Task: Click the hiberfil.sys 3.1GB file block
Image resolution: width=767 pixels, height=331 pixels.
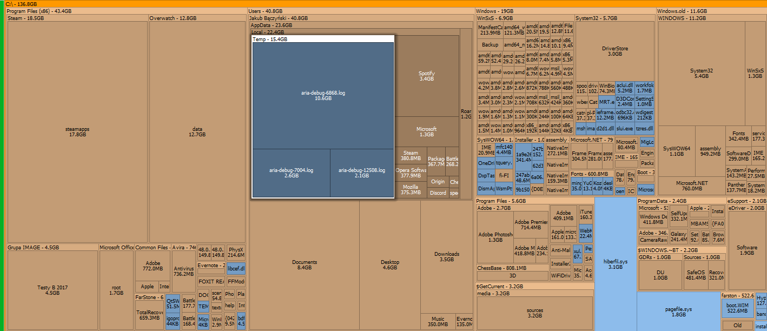Action: (x=616, y=264)
